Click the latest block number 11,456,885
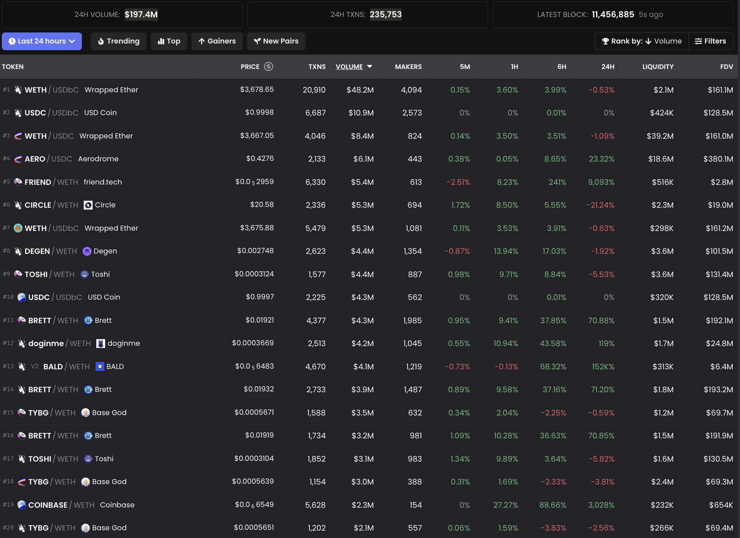The width and height of the screenshot is (740, 538). (x=613, y=14)
